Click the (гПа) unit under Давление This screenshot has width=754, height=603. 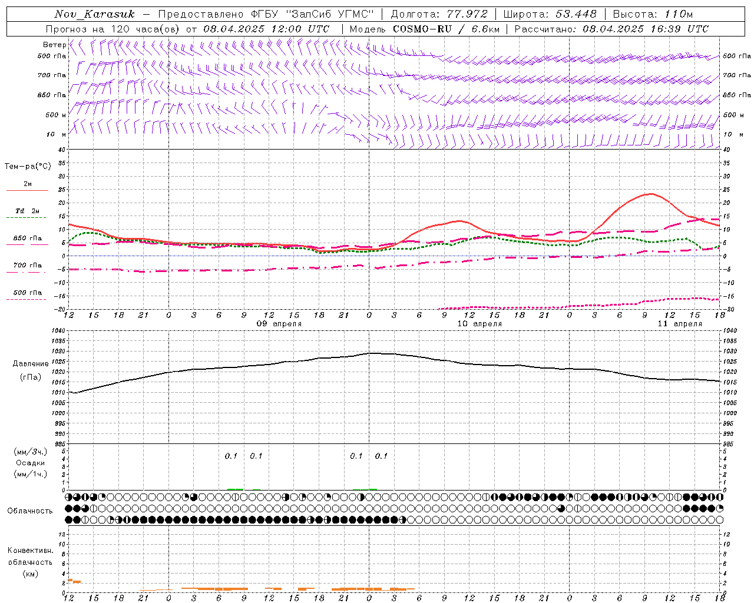click(x=31, y=377)
